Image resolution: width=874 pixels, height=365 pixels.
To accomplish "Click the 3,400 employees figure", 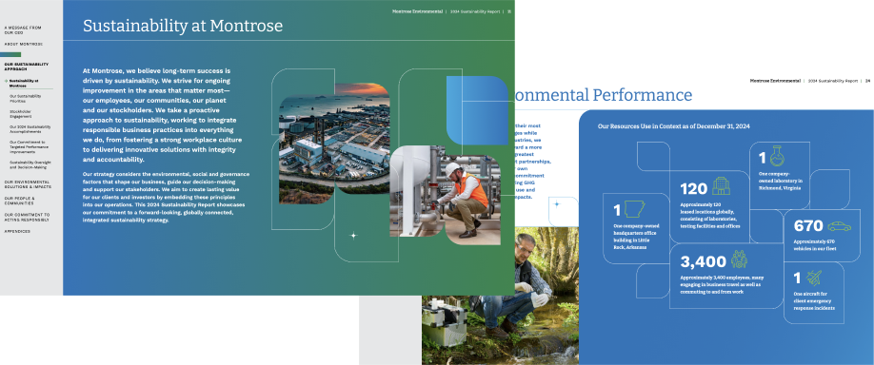I will tap(703, 261).
